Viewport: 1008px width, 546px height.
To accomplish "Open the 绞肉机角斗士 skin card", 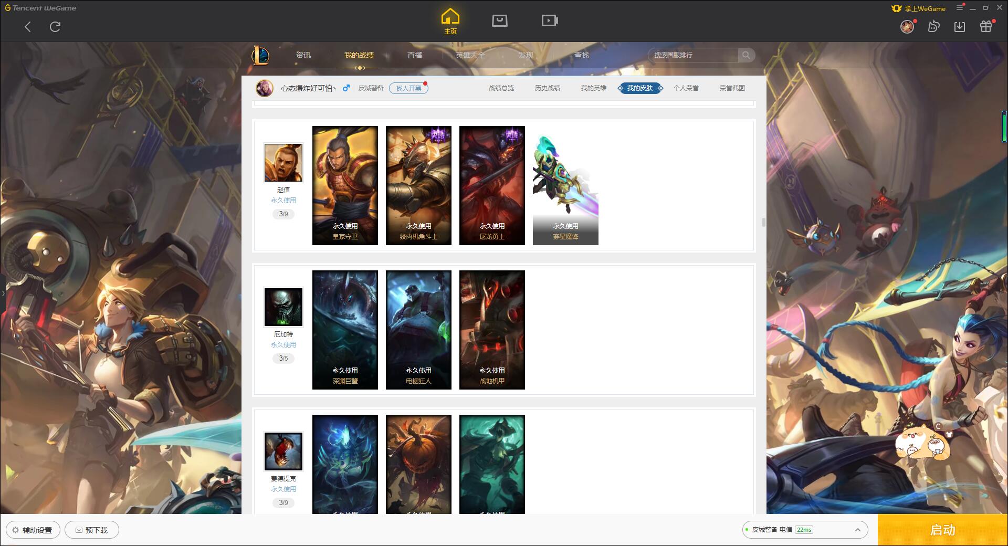I will coord(418,185).
